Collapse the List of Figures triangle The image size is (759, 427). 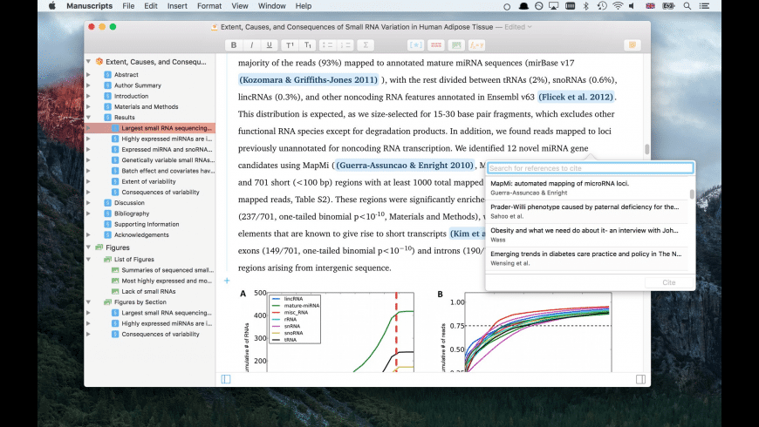pos(89,259)
